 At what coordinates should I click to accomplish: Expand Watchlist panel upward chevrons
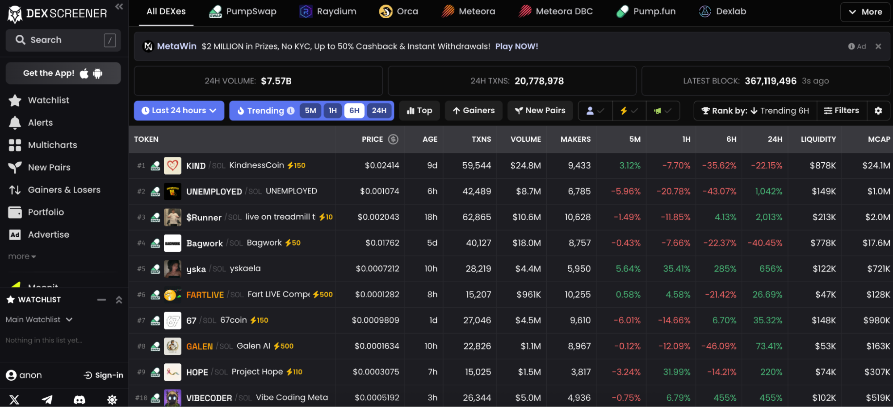point(119,300)
